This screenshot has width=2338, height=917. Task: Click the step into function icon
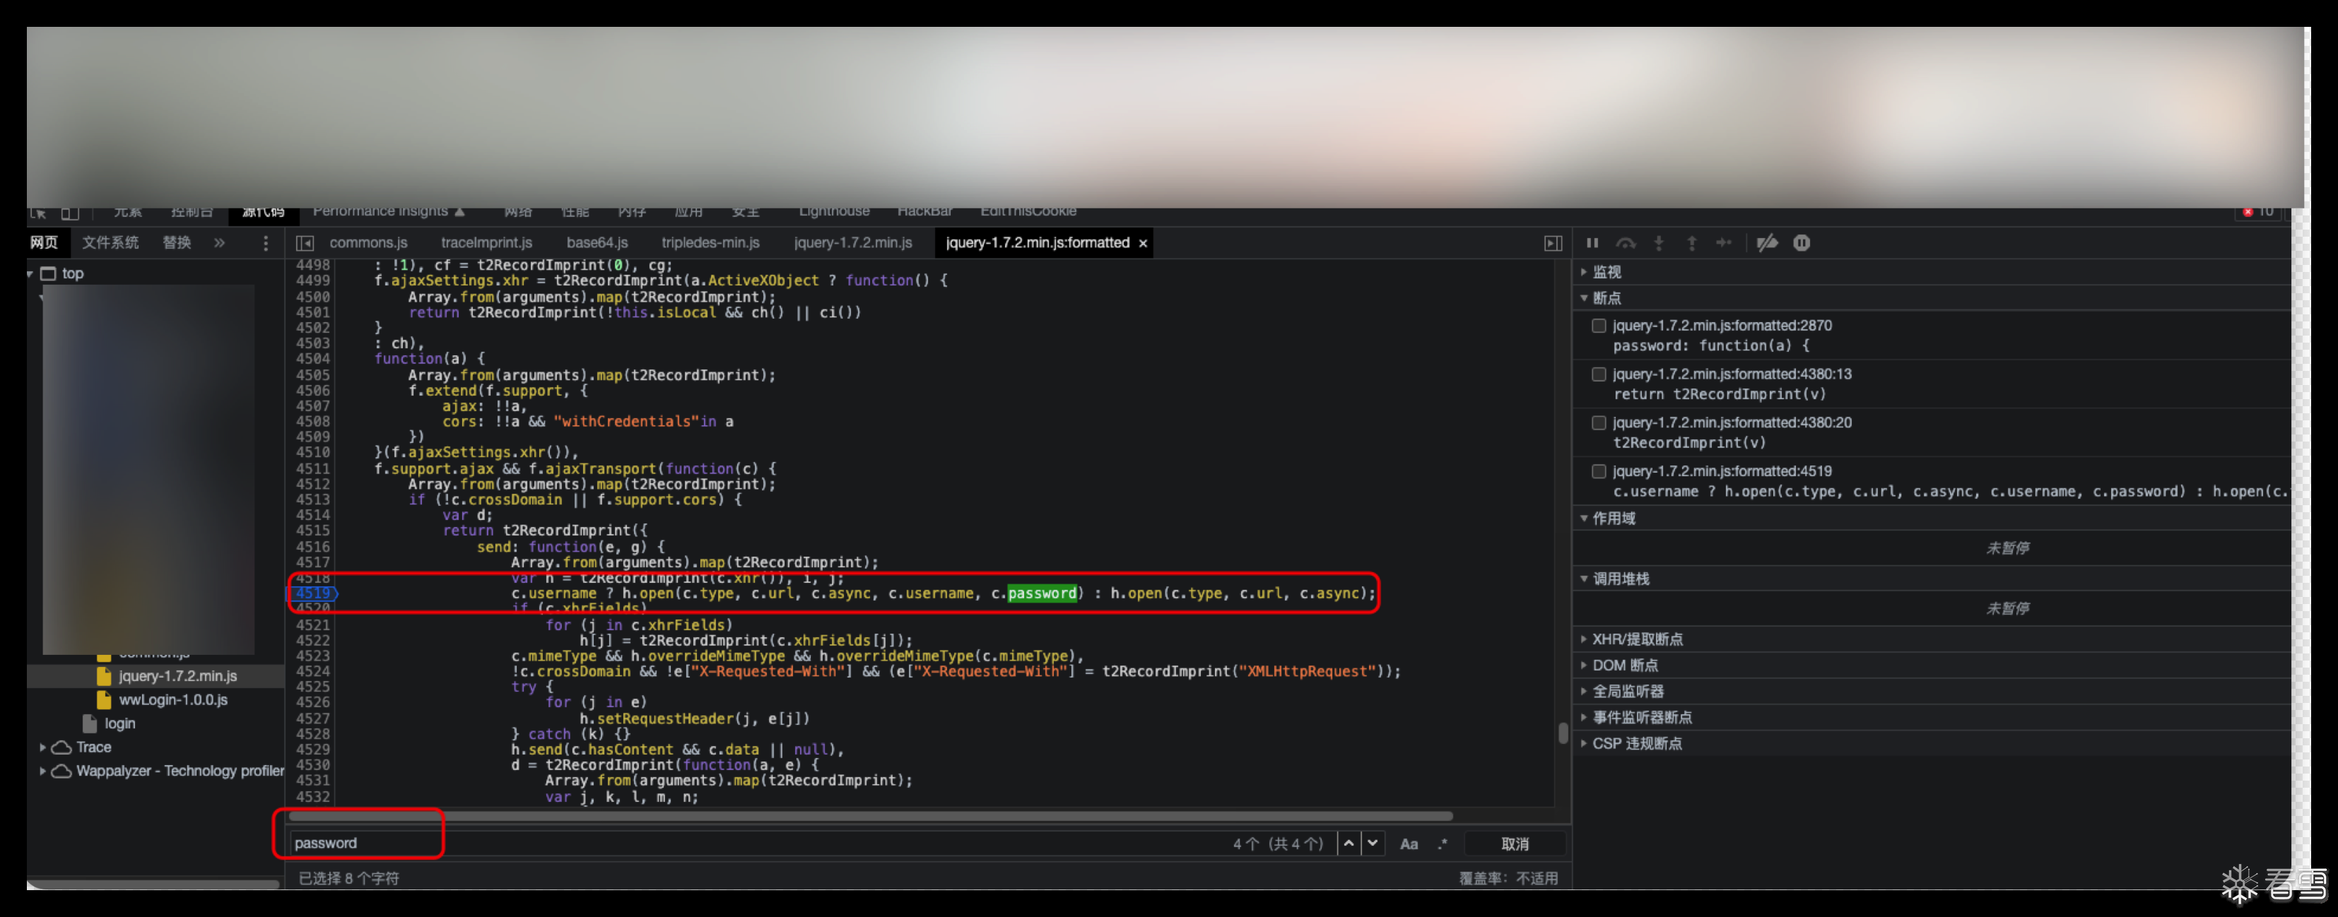(1659, 243)
